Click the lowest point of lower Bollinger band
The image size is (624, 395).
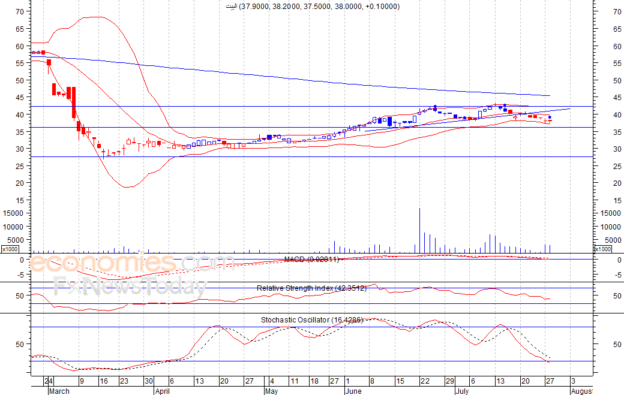pyautogui.click(x=127, y=187)
